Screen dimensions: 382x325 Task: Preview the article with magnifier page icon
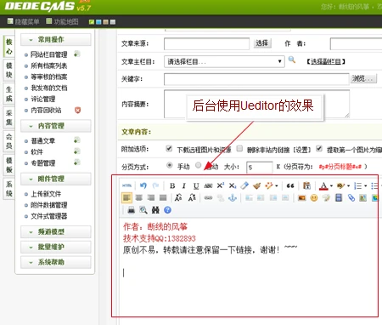(x=143, y=210)
